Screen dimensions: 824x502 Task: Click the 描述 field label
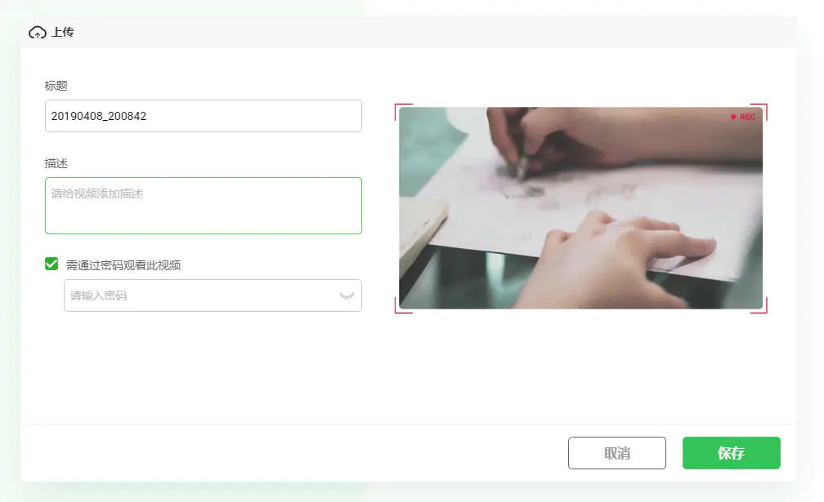tap(56, 163)
